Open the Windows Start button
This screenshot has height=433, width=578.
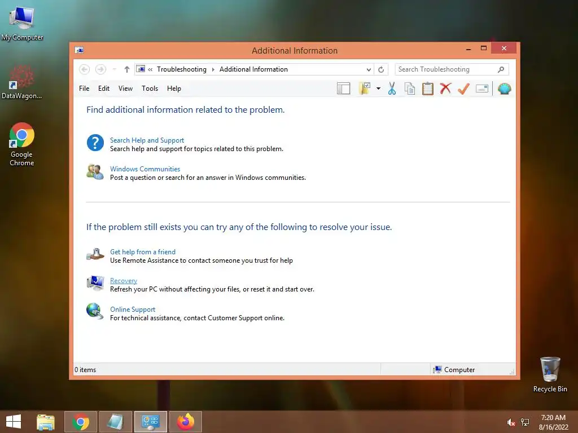(x=14, y=422)
